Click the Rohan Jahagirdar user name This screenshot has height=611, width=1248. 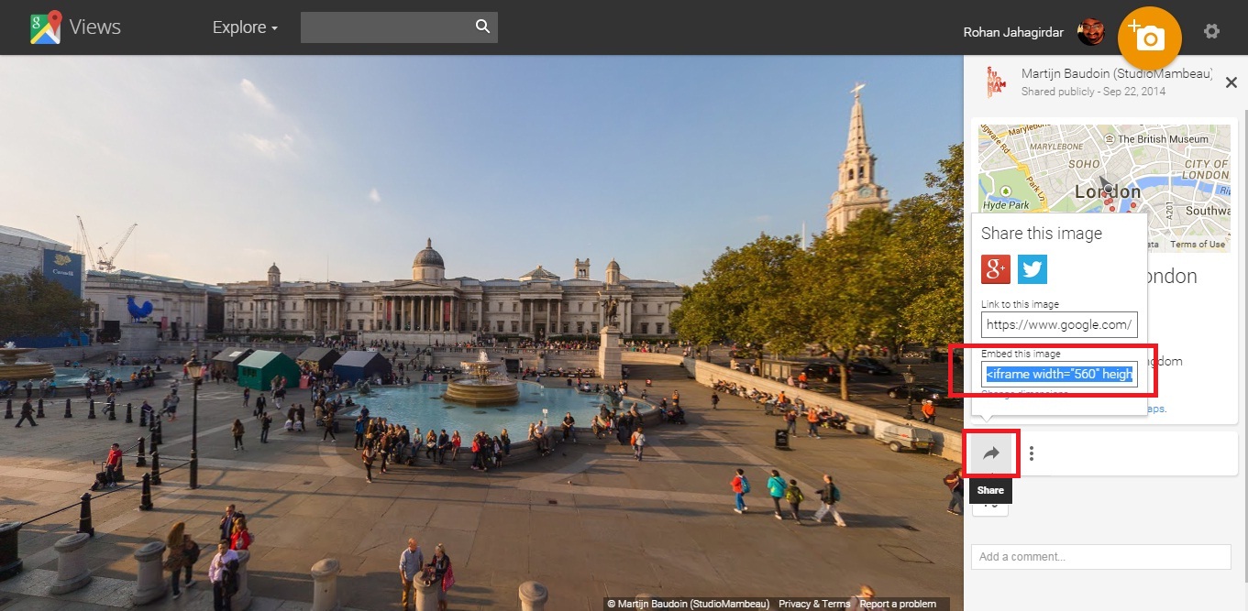(x=1013, y=32)
